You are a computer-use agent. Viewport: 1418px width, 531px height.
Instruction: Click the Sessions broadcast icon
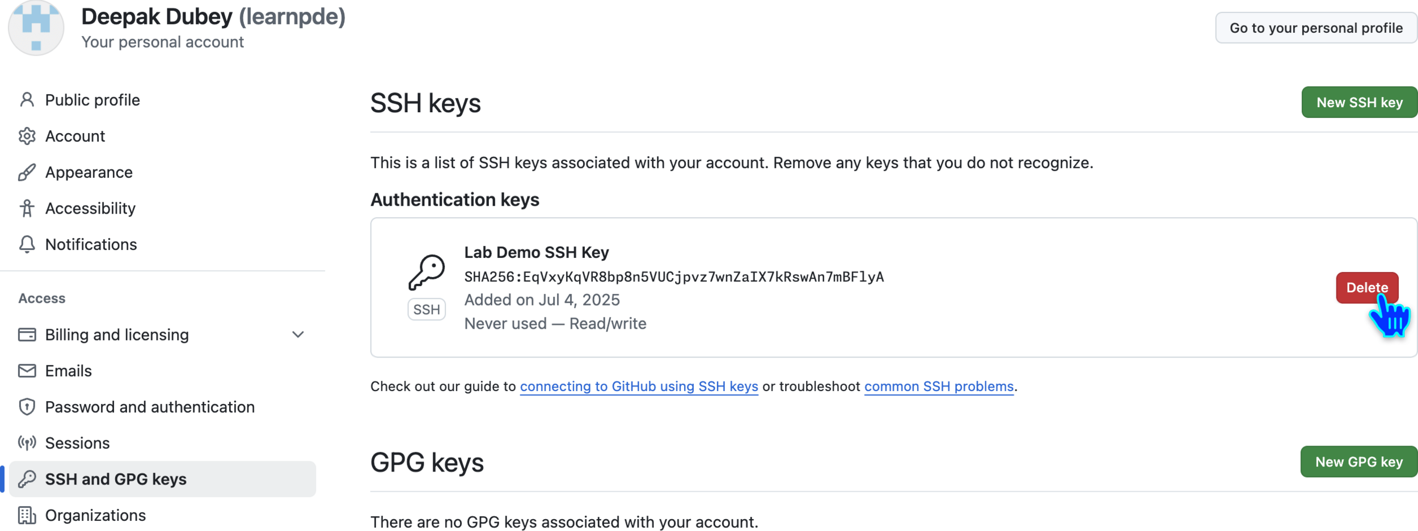click(x=27, y=443)
